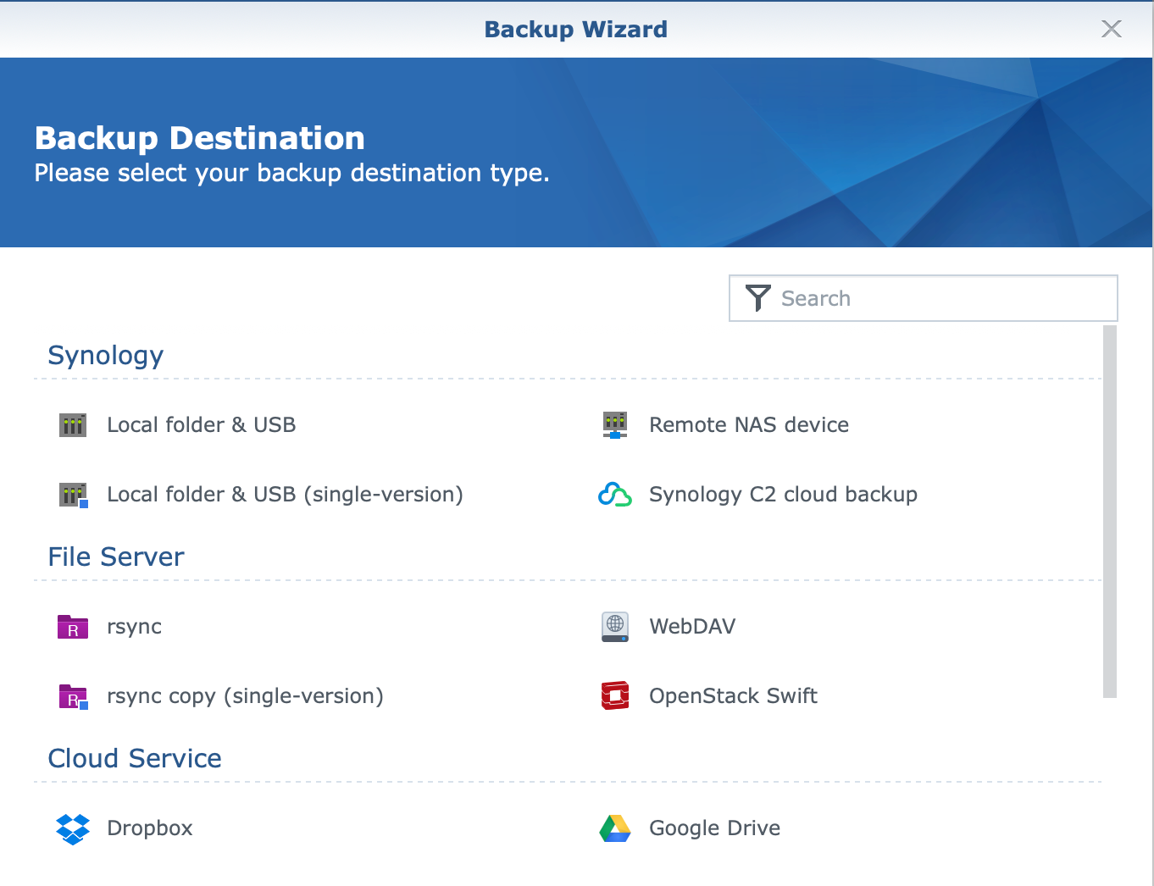The image size is (1154, 886).
Task: Click the 'File Server' section heading
Action: point(116,557)
